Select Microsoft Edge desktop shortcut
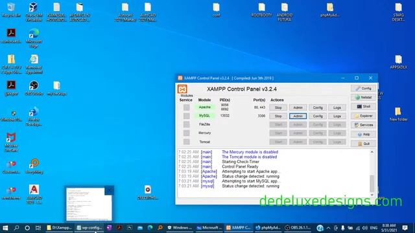The height and width of the screenshot is (233, 415). click(x=34, y=38)
